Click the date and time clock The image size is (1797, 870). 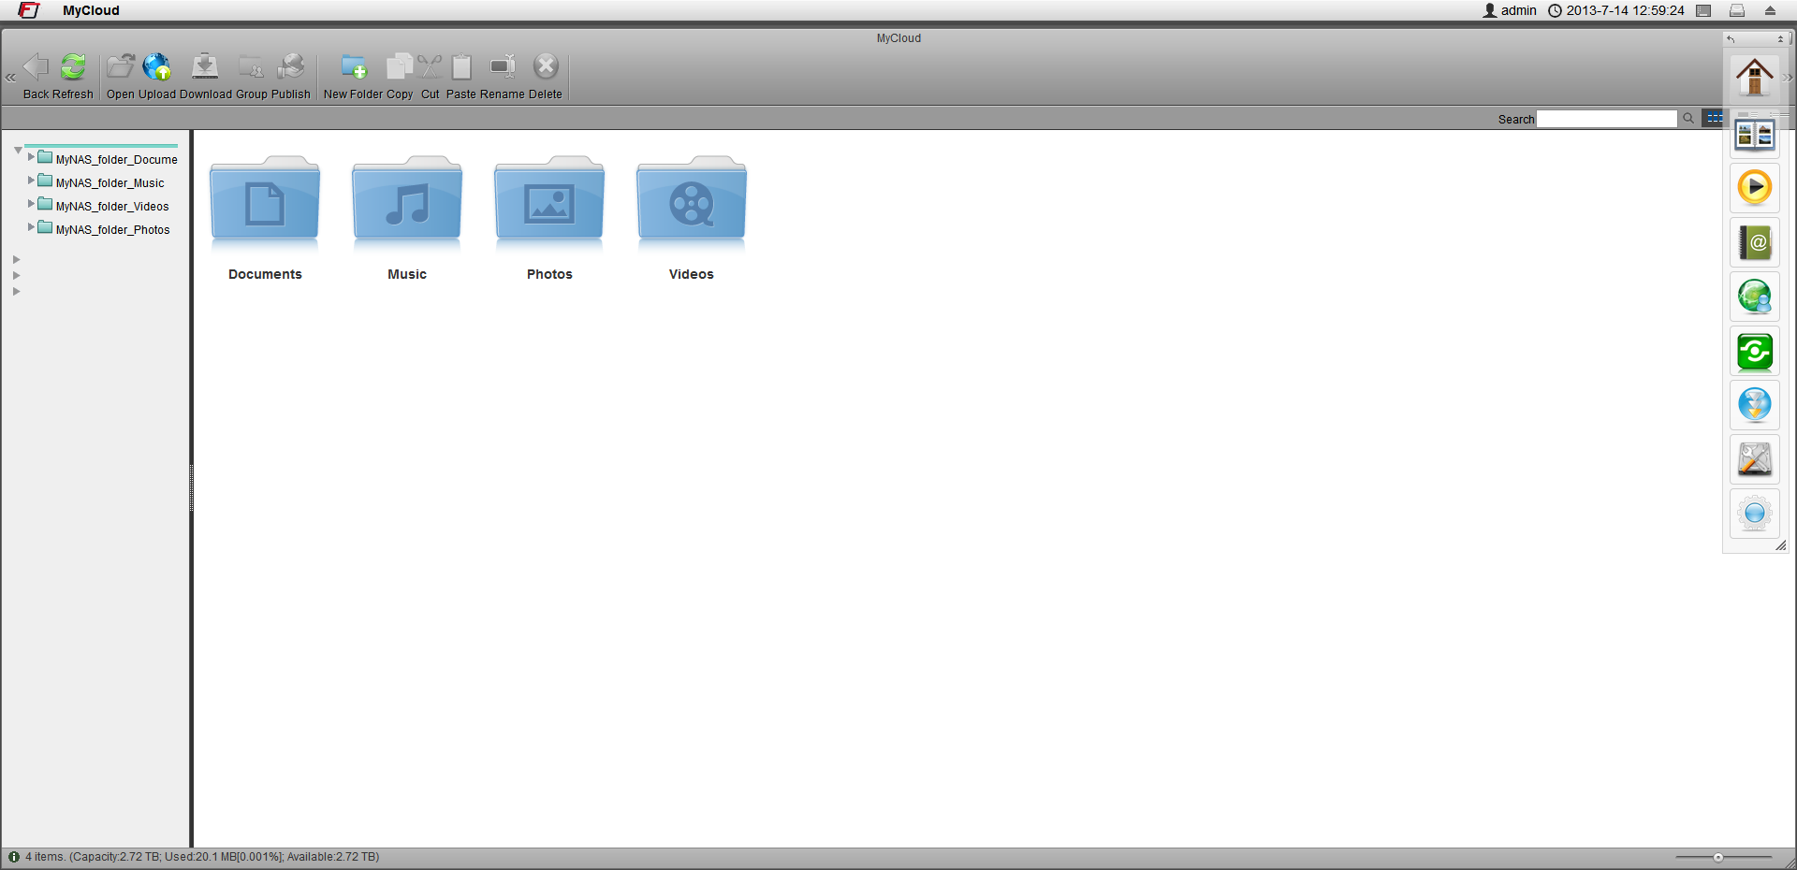click(1616, 10)
